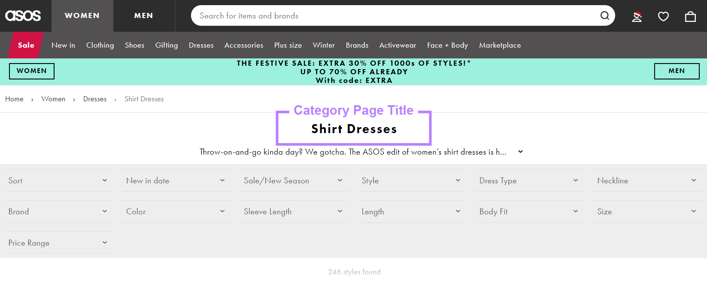
Task: Open the Plus size menu
Action: coord(288,45)
